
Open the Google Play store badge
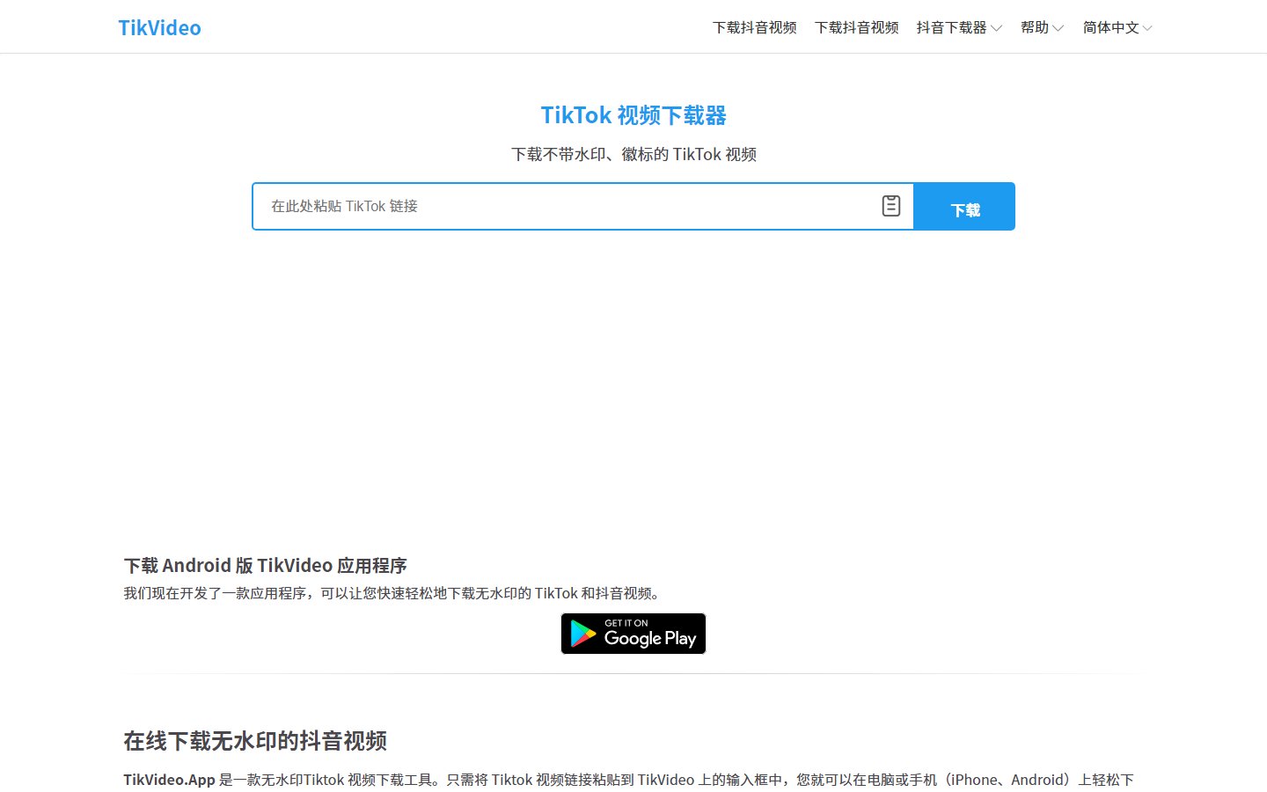(x=633, y=634)
